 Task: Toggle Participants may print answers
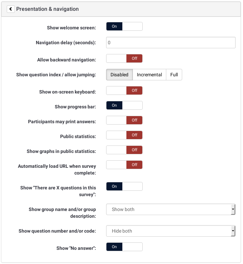point(124,120)
